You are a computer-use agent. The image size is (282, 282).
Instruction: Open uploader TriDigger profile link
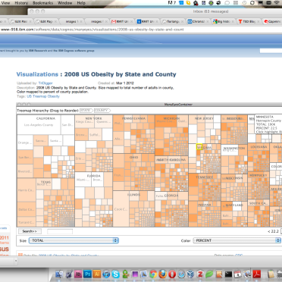45,83
